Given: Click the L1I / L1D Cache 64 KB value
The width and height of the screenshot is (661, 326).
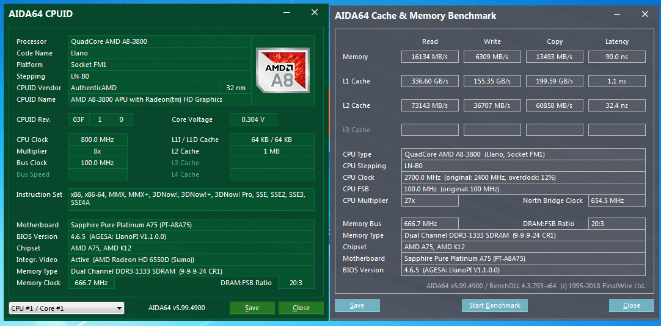Looking at the screenshot, I should [x=272, y=140].
